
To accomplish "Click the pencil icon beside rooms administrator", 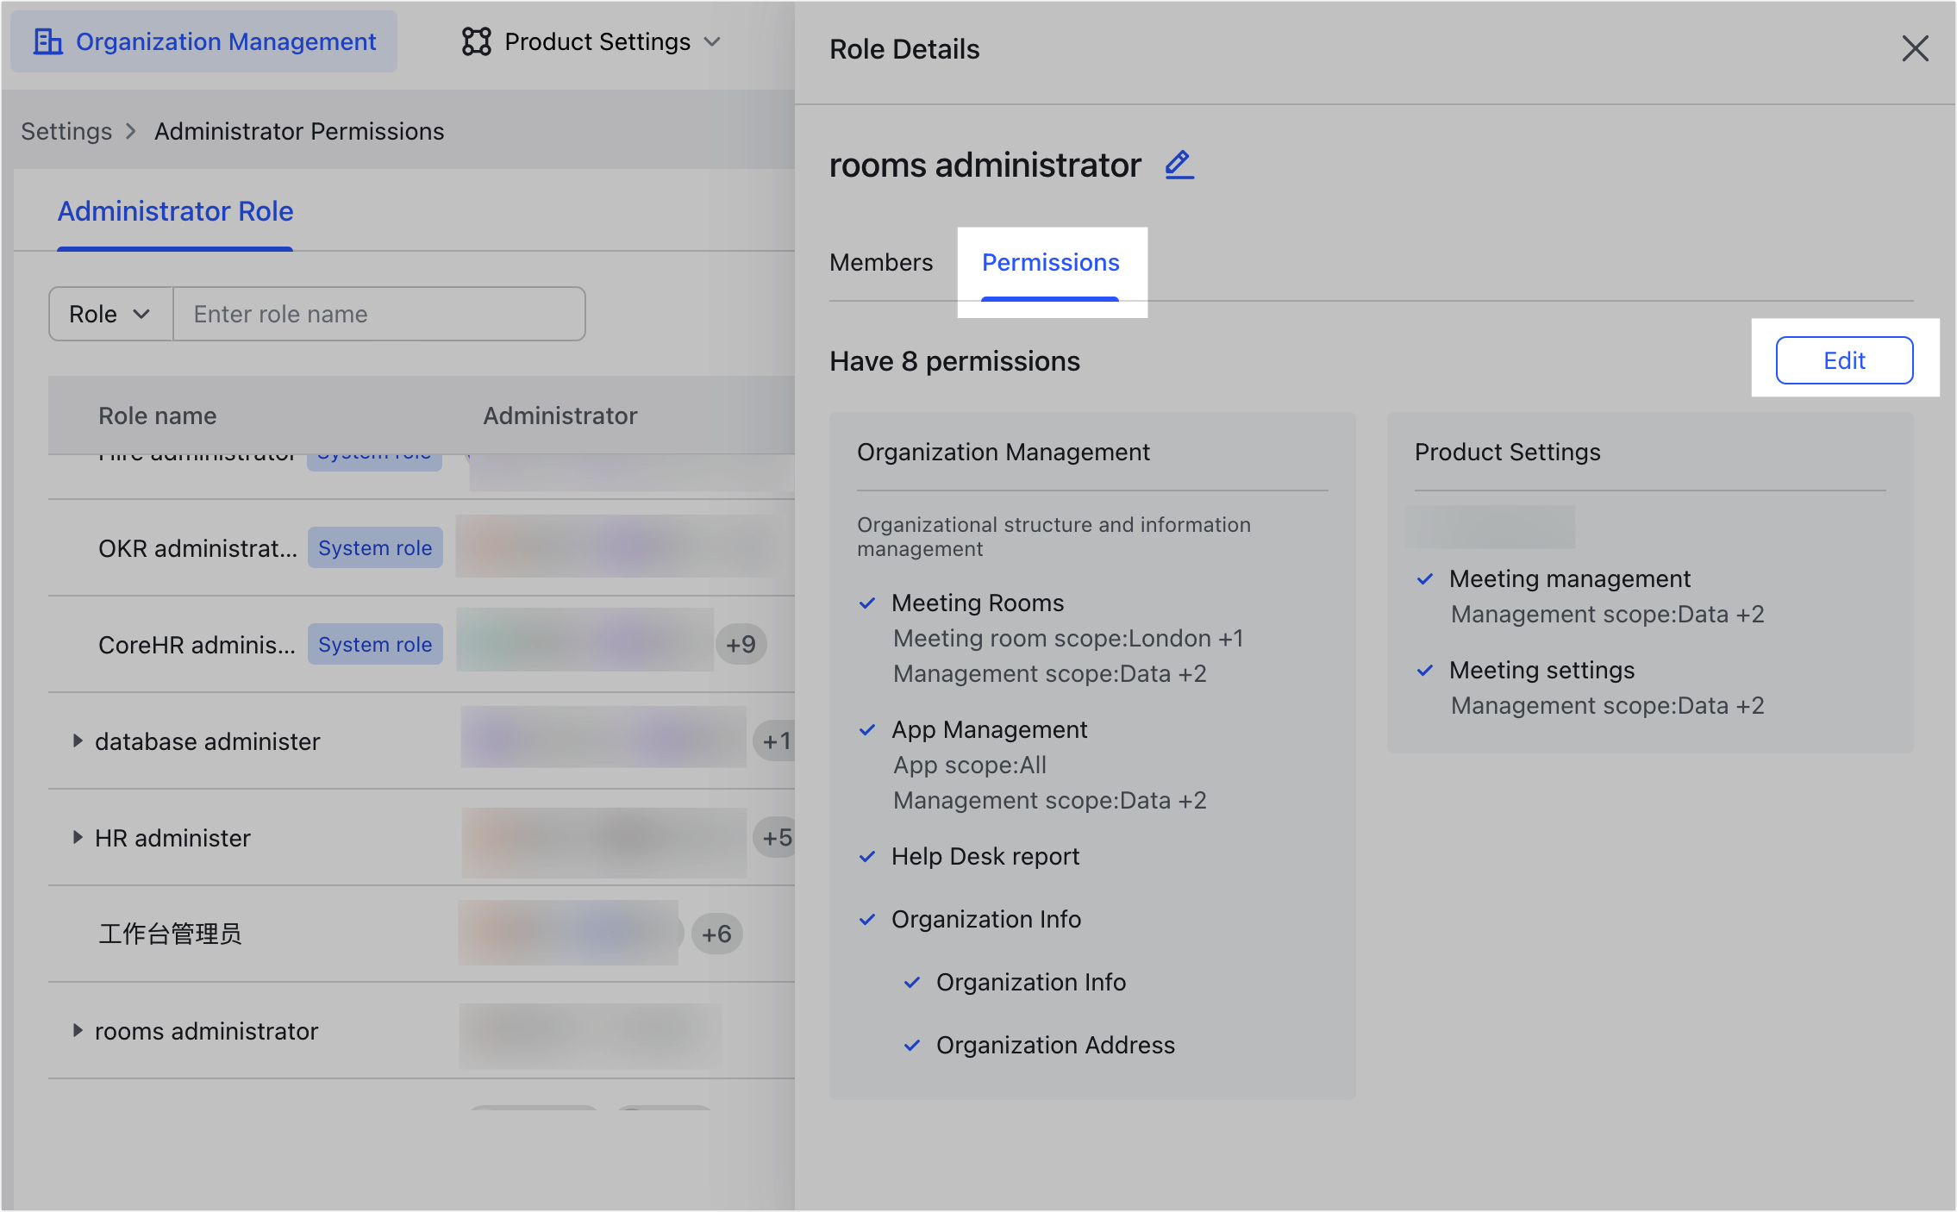I will 1178,165.
